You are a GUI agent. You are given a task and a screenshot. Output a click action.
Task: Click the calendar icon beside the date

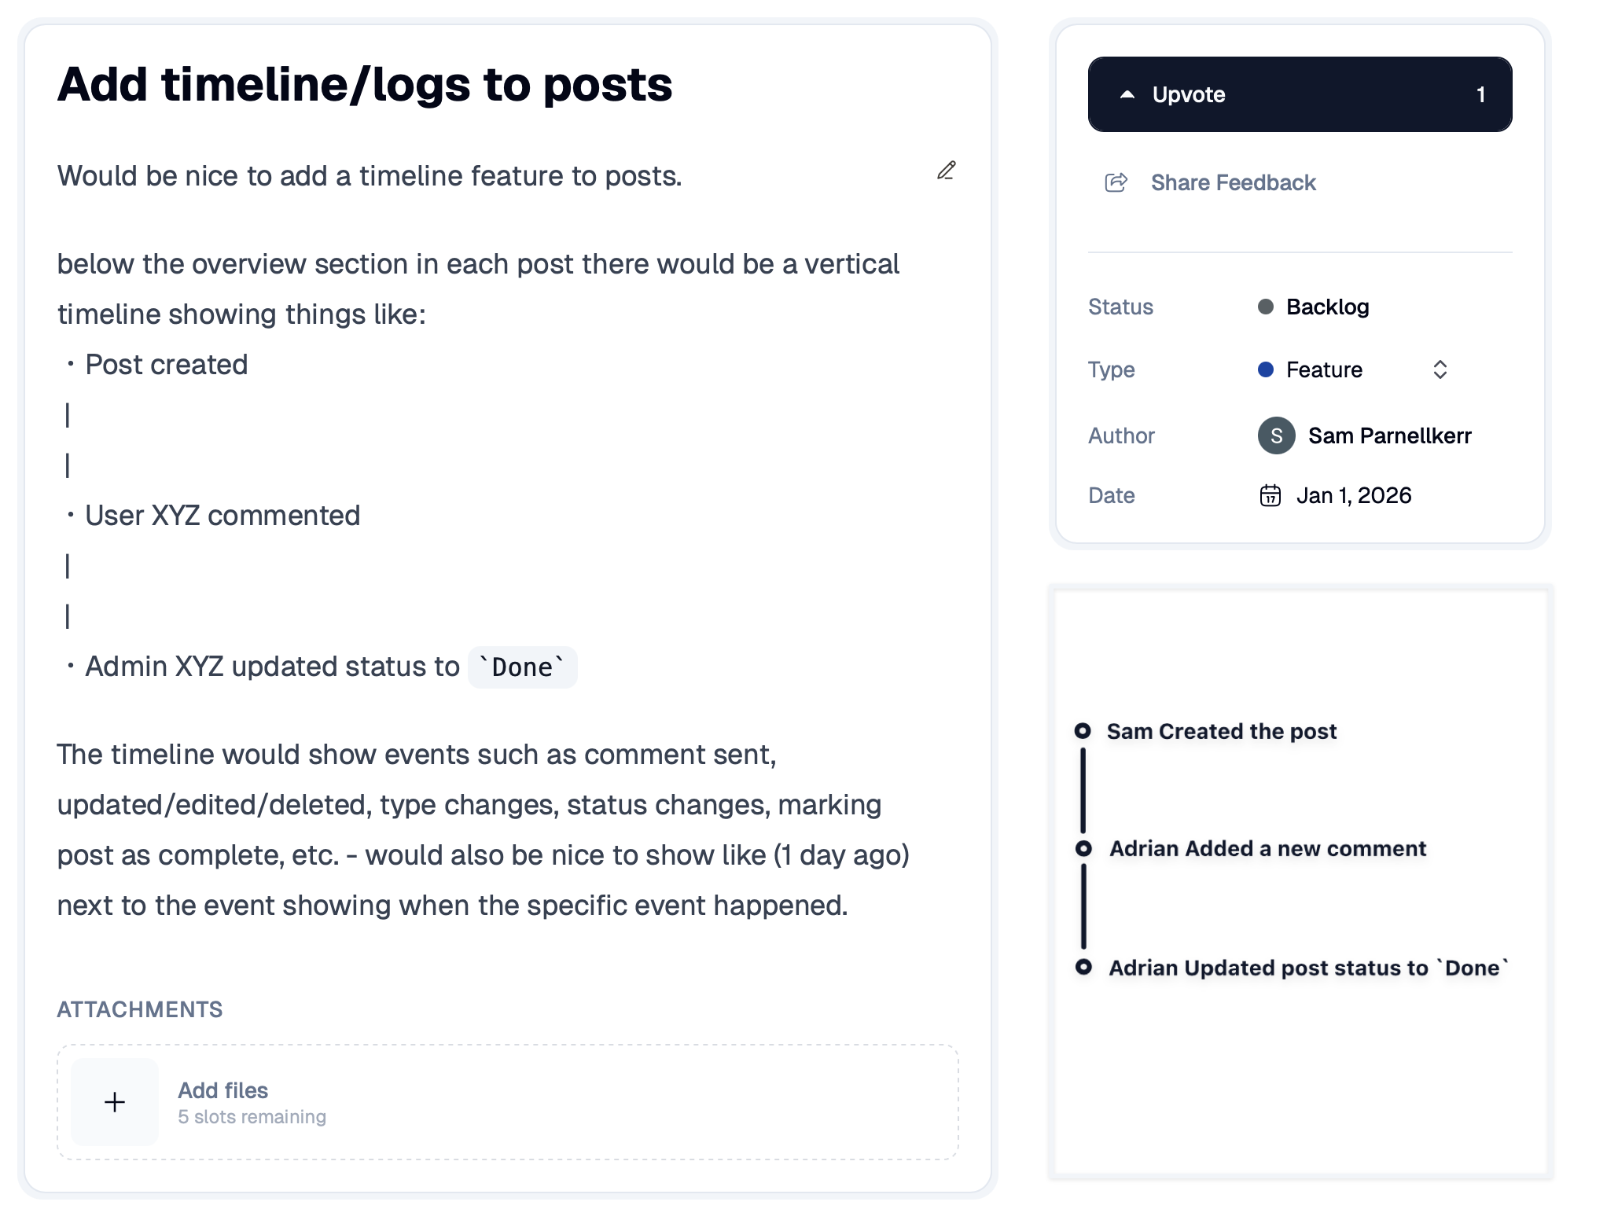click(1270, 495)
